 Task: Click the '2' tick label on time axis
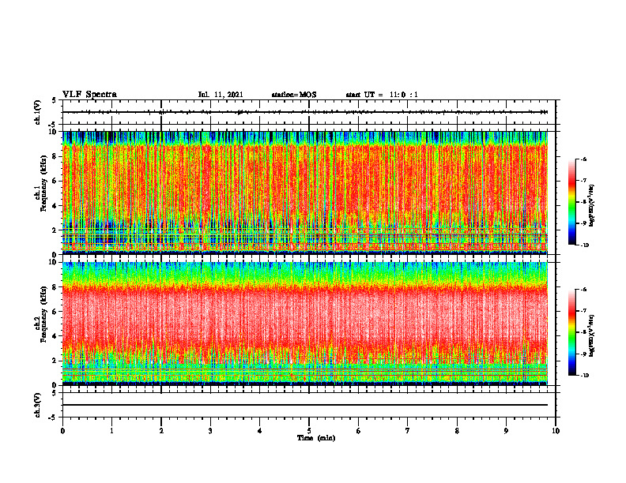tap(161, 431)
